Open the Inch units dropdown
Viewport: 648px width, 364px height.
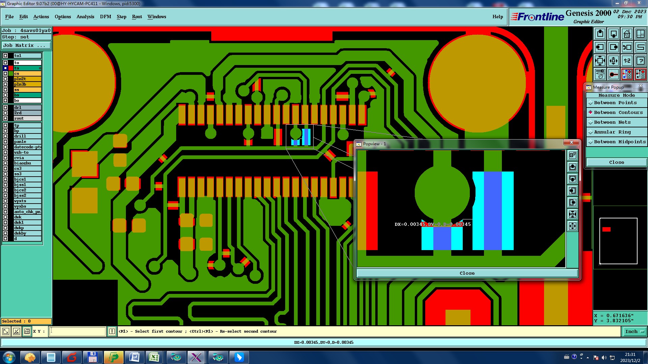pos(634,332)
